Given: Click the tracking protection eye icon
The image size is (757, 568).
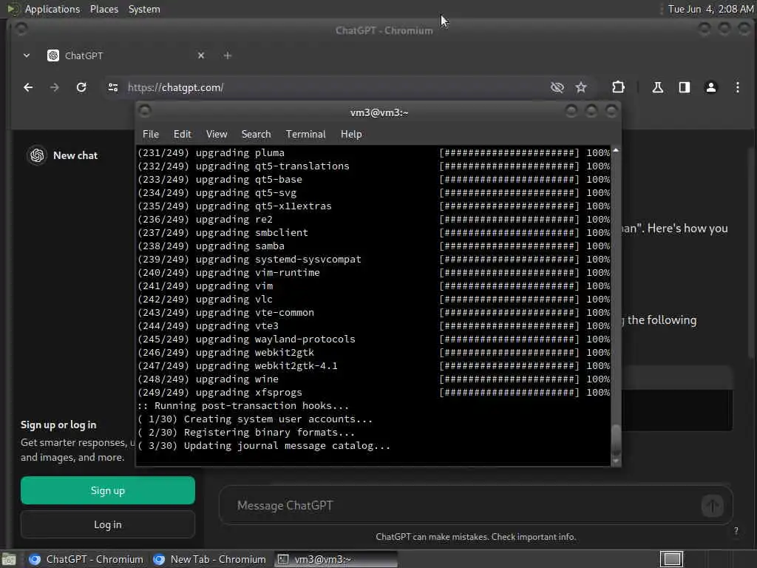Looking at the screenshot, I should click(557, 87).
